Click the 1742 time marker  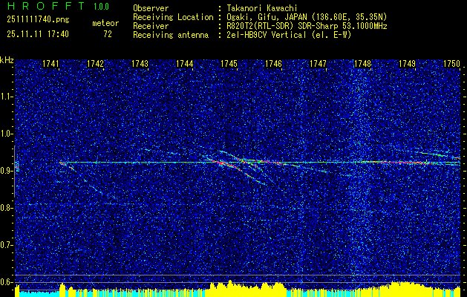click(95, 64)
